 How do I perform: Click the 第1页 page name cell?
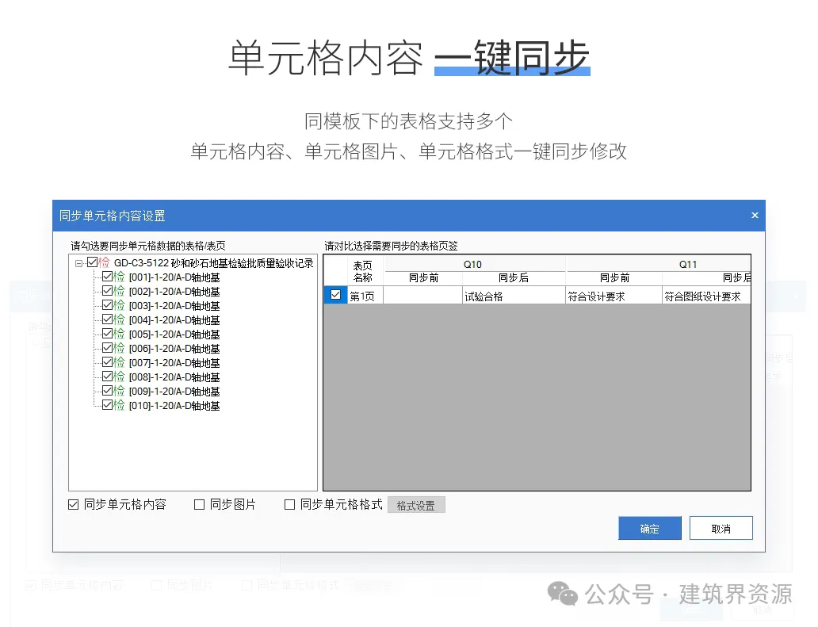click(x=365, y=296)
